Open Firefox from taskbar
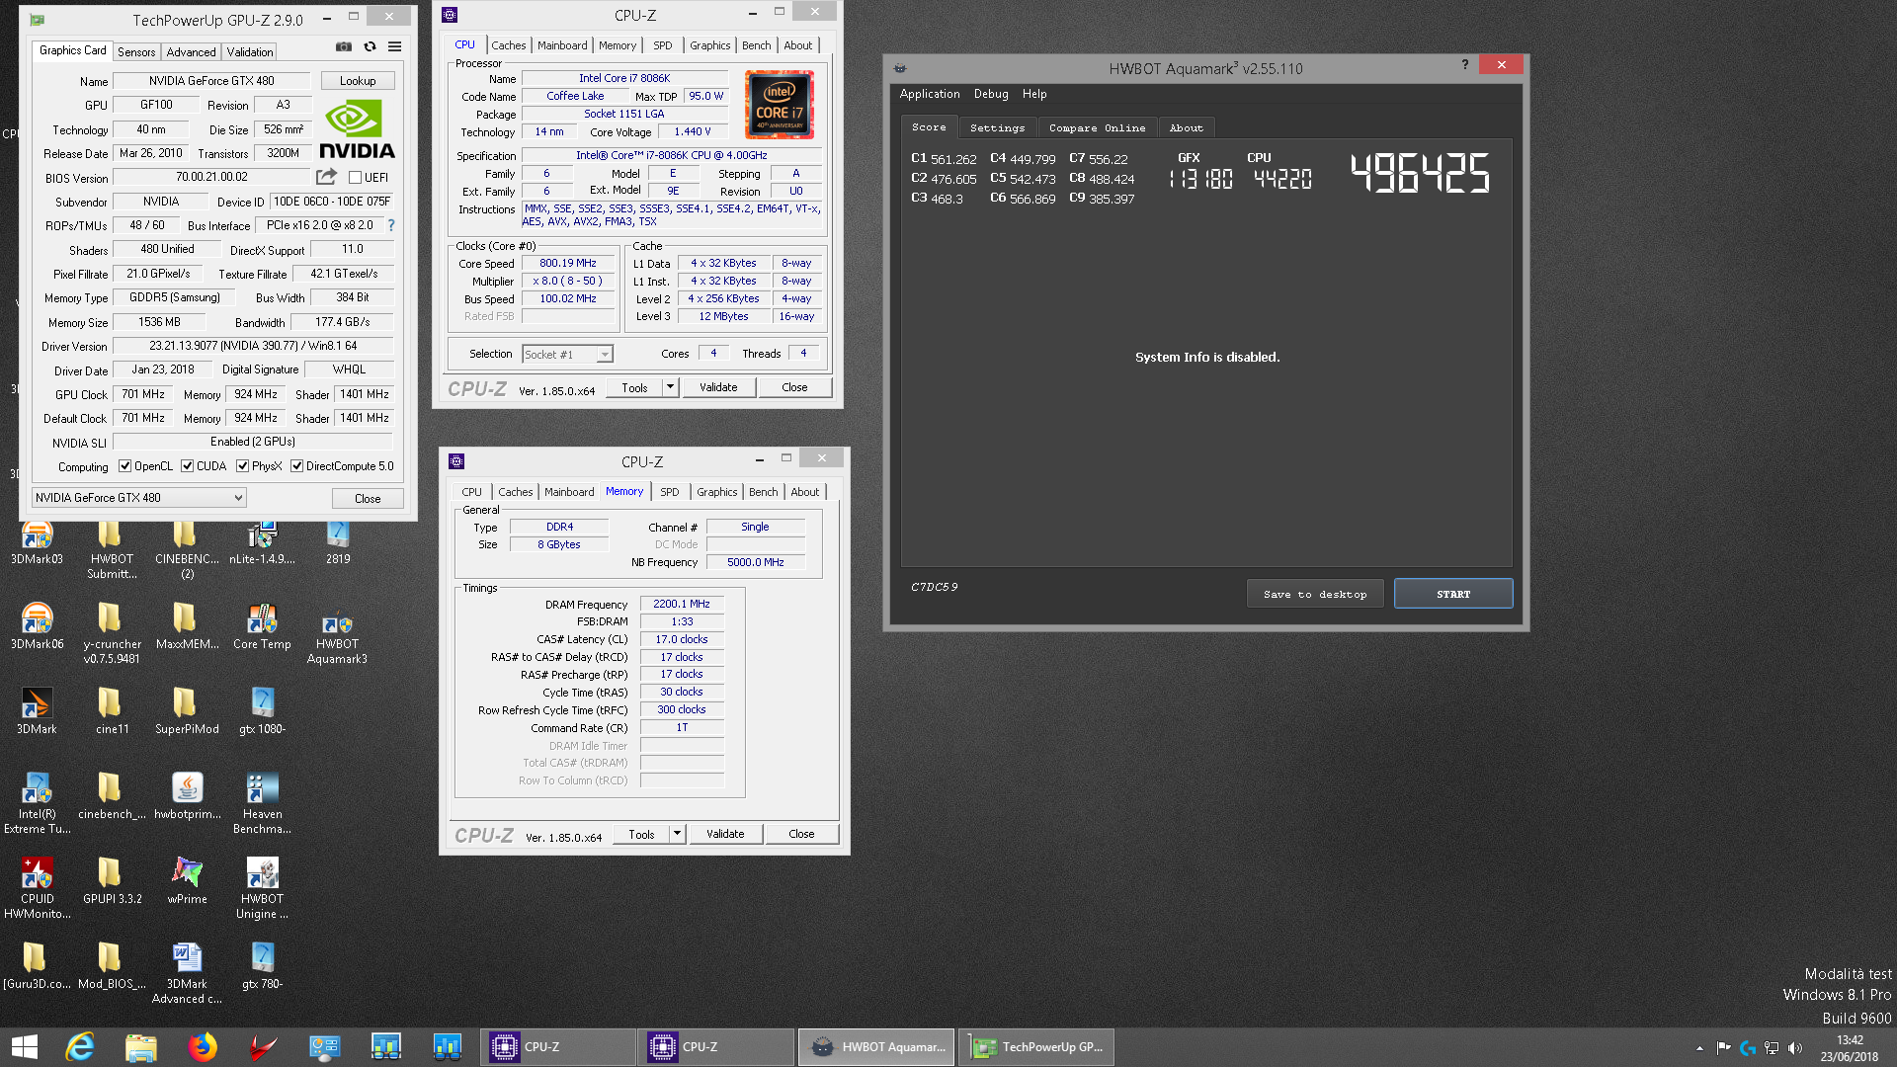 point(203,1047)
